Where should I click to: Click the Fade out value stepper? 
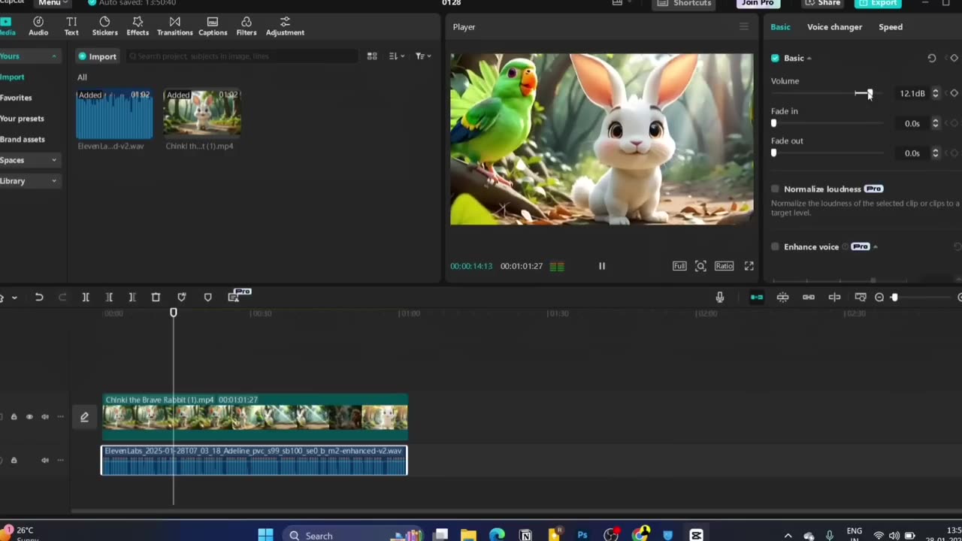tap(936, 153)
